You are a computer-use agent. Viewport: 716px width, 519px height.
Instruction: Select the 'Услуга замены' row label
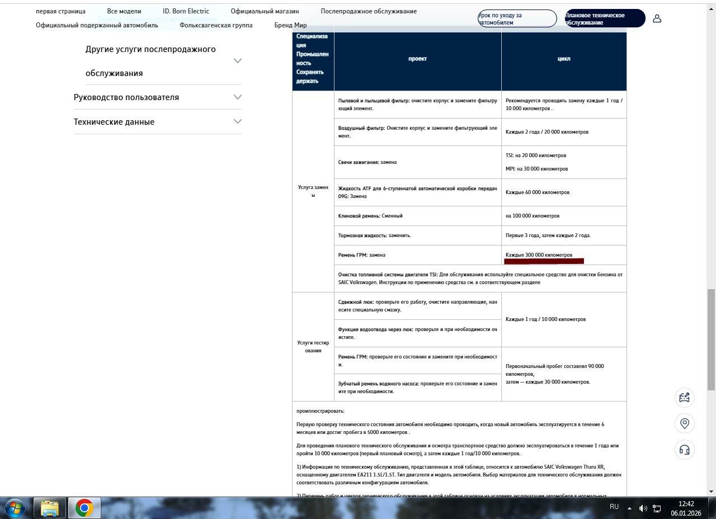pyautogui.click(x=313, y=191)
